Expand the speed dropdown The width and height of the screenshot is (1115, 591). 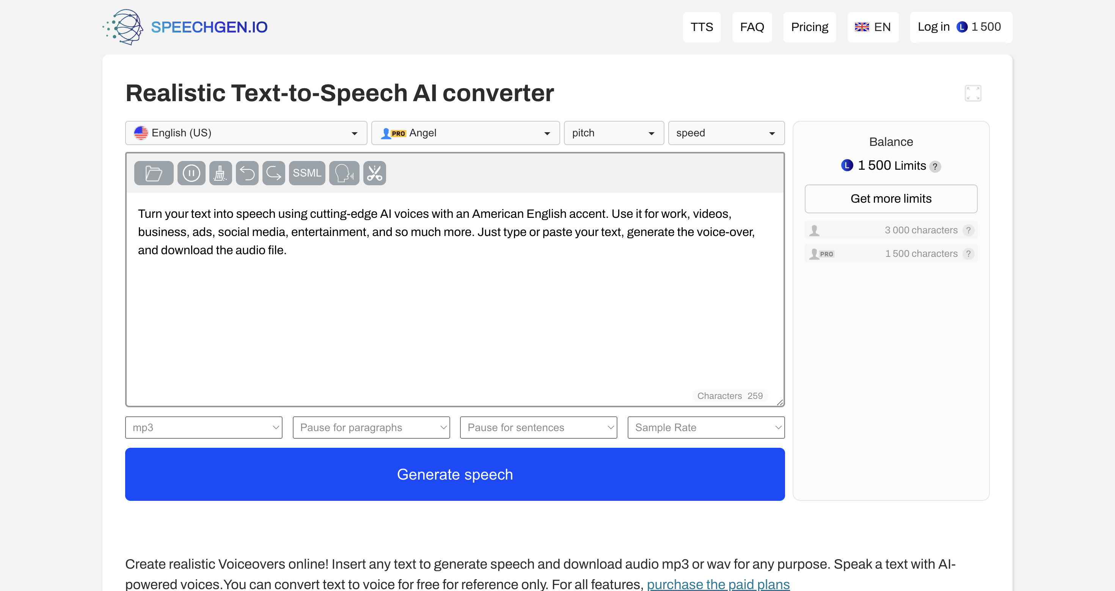click(726, 133)
